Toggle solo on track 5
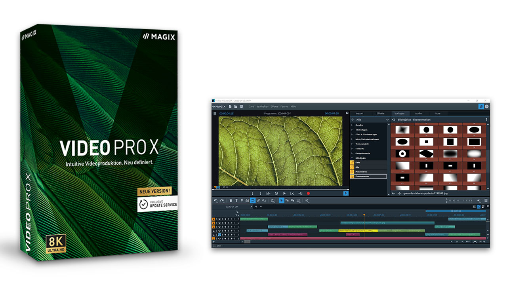Image resolution: width=507 pixels, height=285 pixels. 217,235
